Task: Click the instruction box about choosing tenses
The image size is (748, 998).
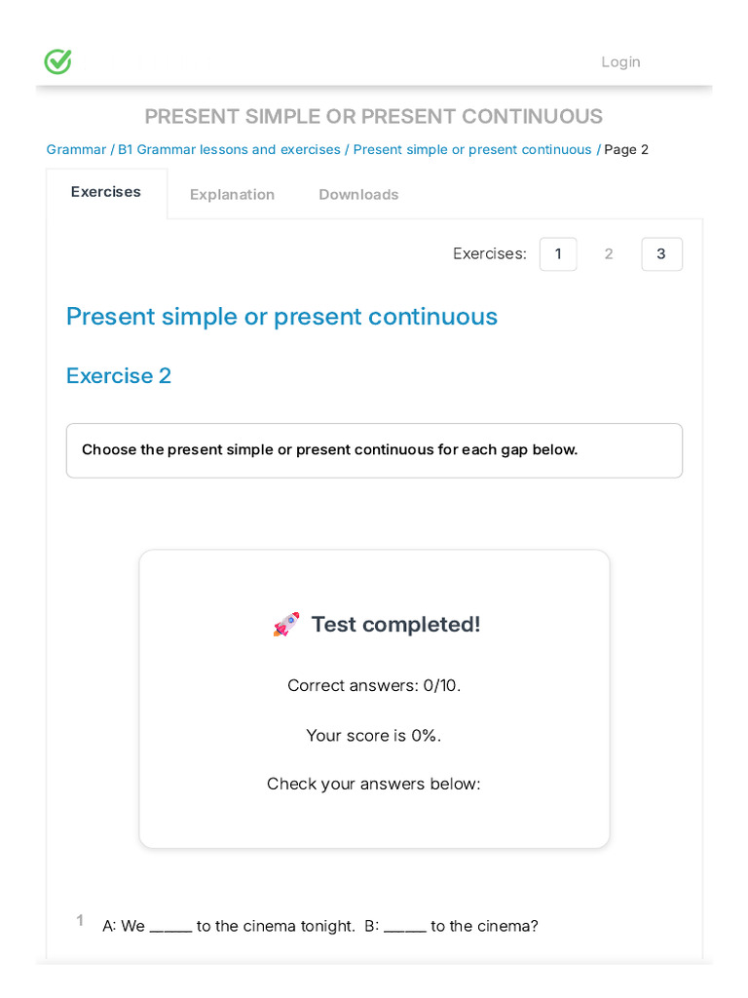Action: (374, 450)
